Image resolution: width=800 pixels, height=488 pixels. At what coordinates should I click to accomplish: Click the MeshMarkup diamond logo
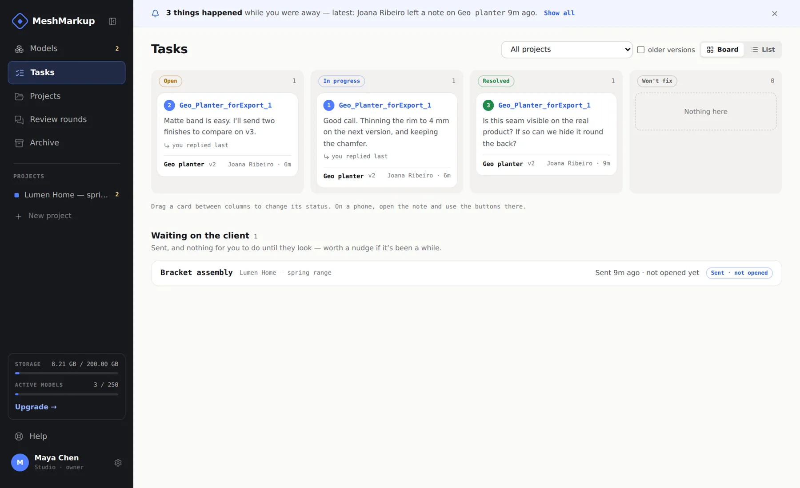20,21
